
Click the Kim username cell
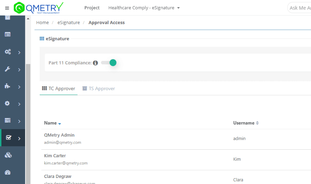[x=237, y=159]
